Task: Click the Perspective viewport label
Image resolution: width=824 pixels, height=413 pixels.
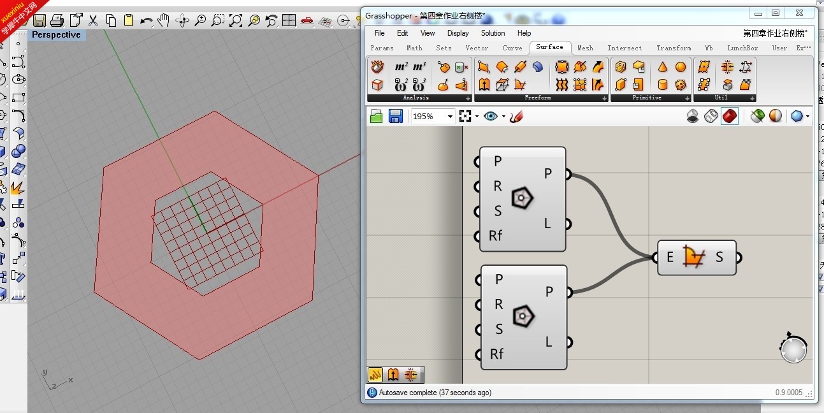Action: 56,35
